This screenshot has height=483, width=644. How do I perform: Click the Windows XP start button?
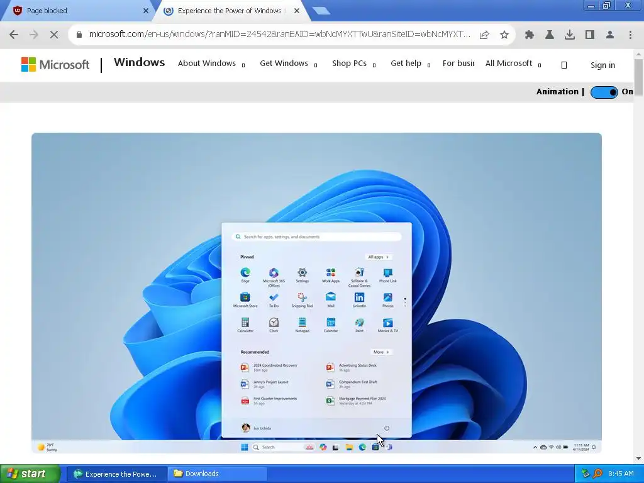[30, 474]
